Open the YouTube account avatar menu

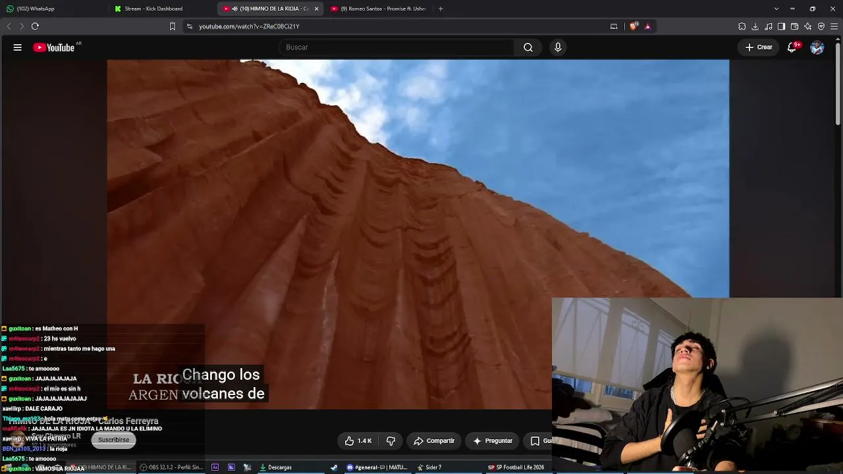[817, 47]
